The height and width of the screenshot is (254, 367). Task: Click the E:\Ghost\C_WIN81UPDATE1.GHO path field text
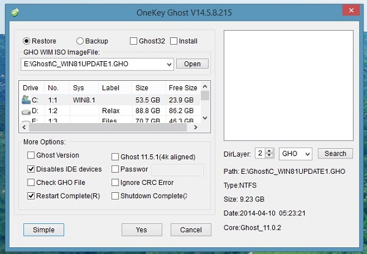(76, 64)
